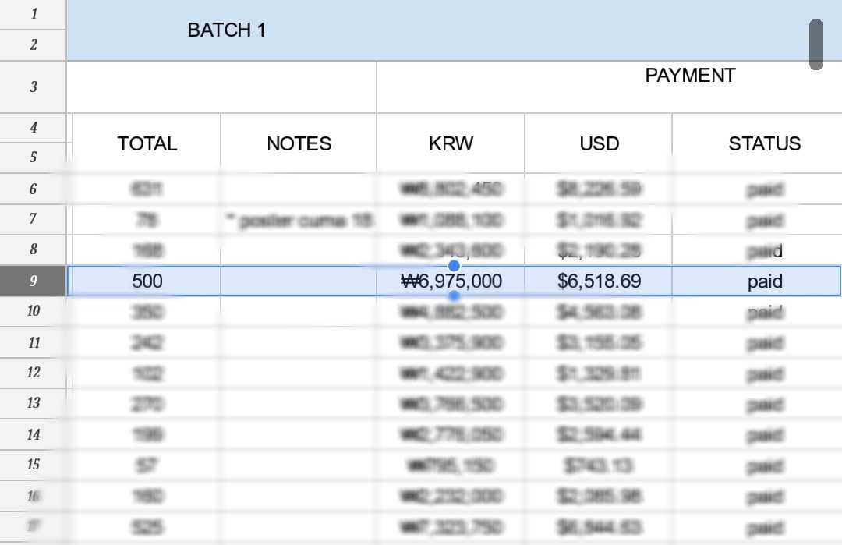Click the NOTES column heading
Viewport: 842px width, 545px height.
[299, 143]
